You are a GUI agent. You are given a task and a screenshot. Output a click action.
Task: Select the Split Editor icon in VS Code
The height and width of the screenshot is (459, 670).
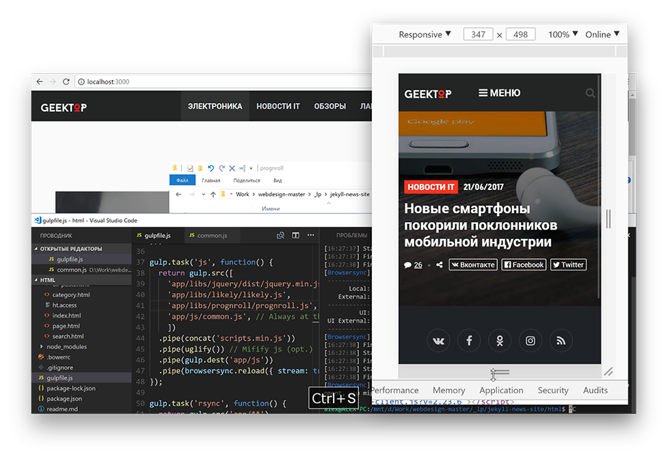pos(295,235)
